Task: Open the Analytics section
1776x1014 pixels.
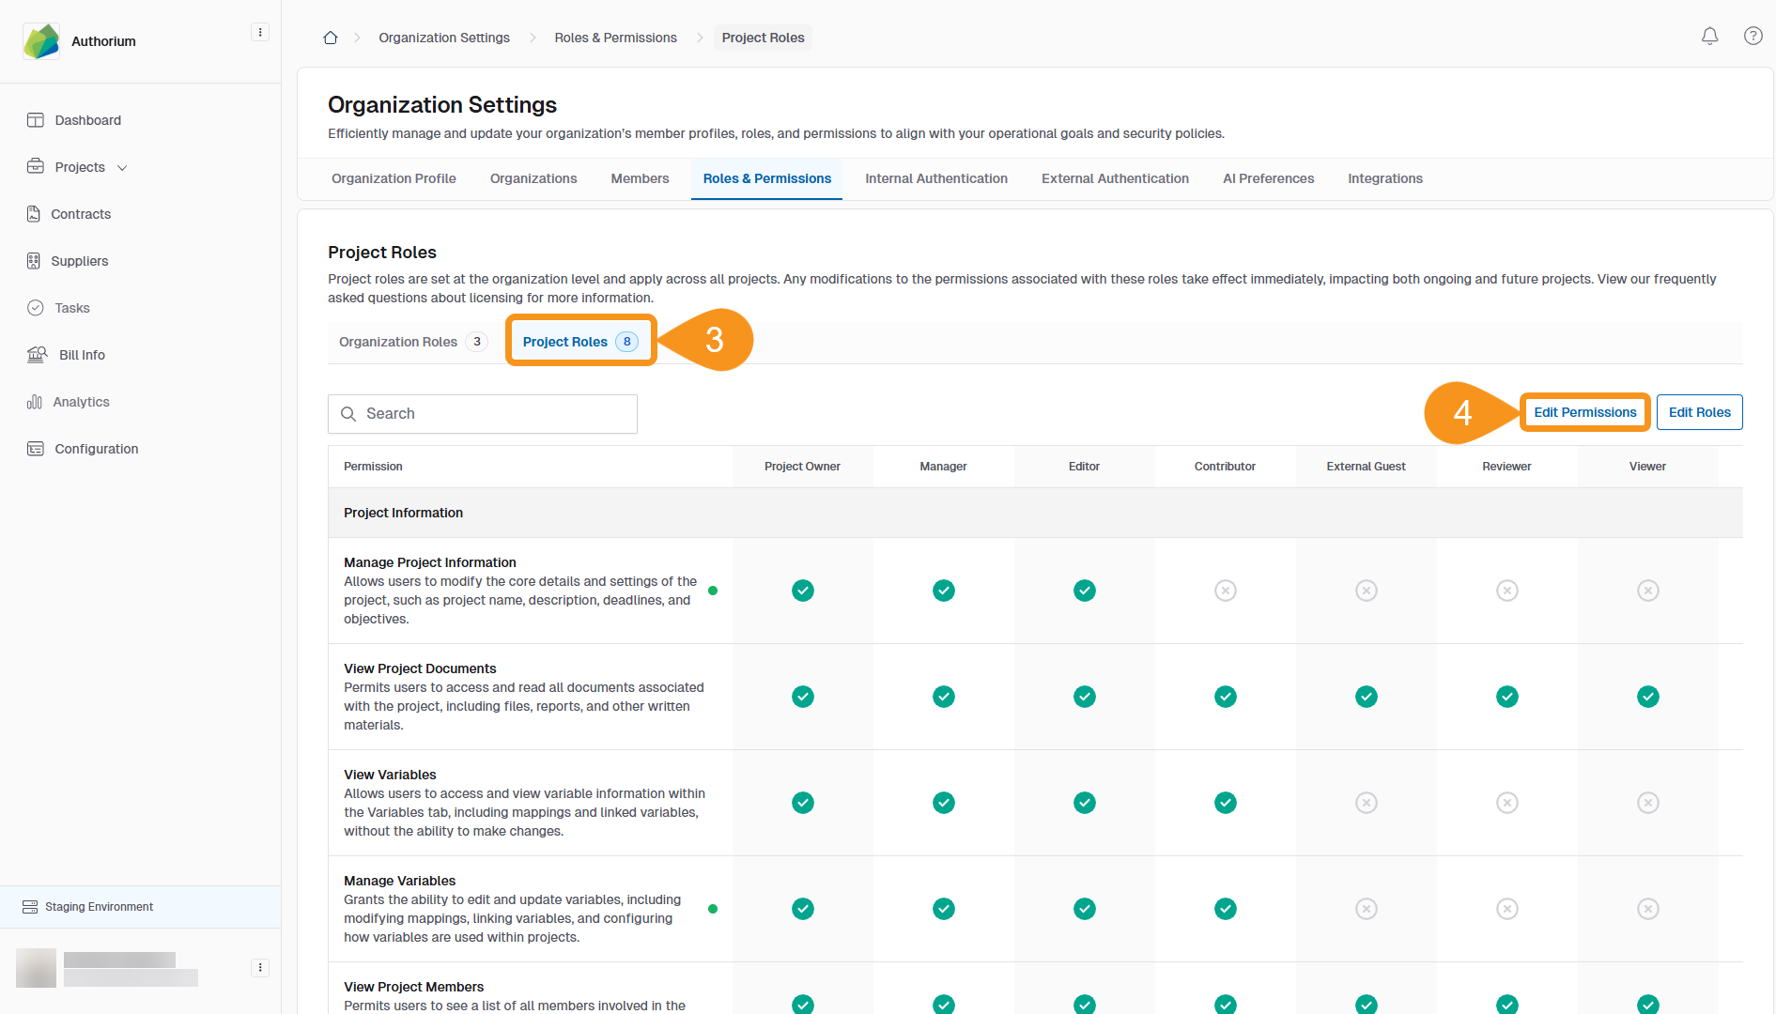Action: coord(81,402)
